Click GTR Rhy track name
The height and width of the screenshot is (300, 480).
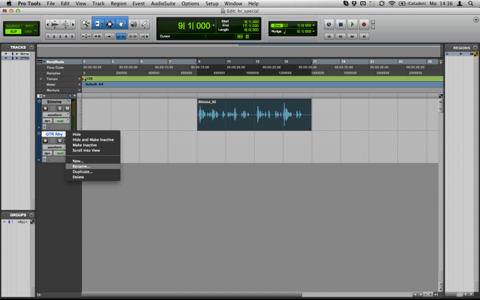pos(54,134)
